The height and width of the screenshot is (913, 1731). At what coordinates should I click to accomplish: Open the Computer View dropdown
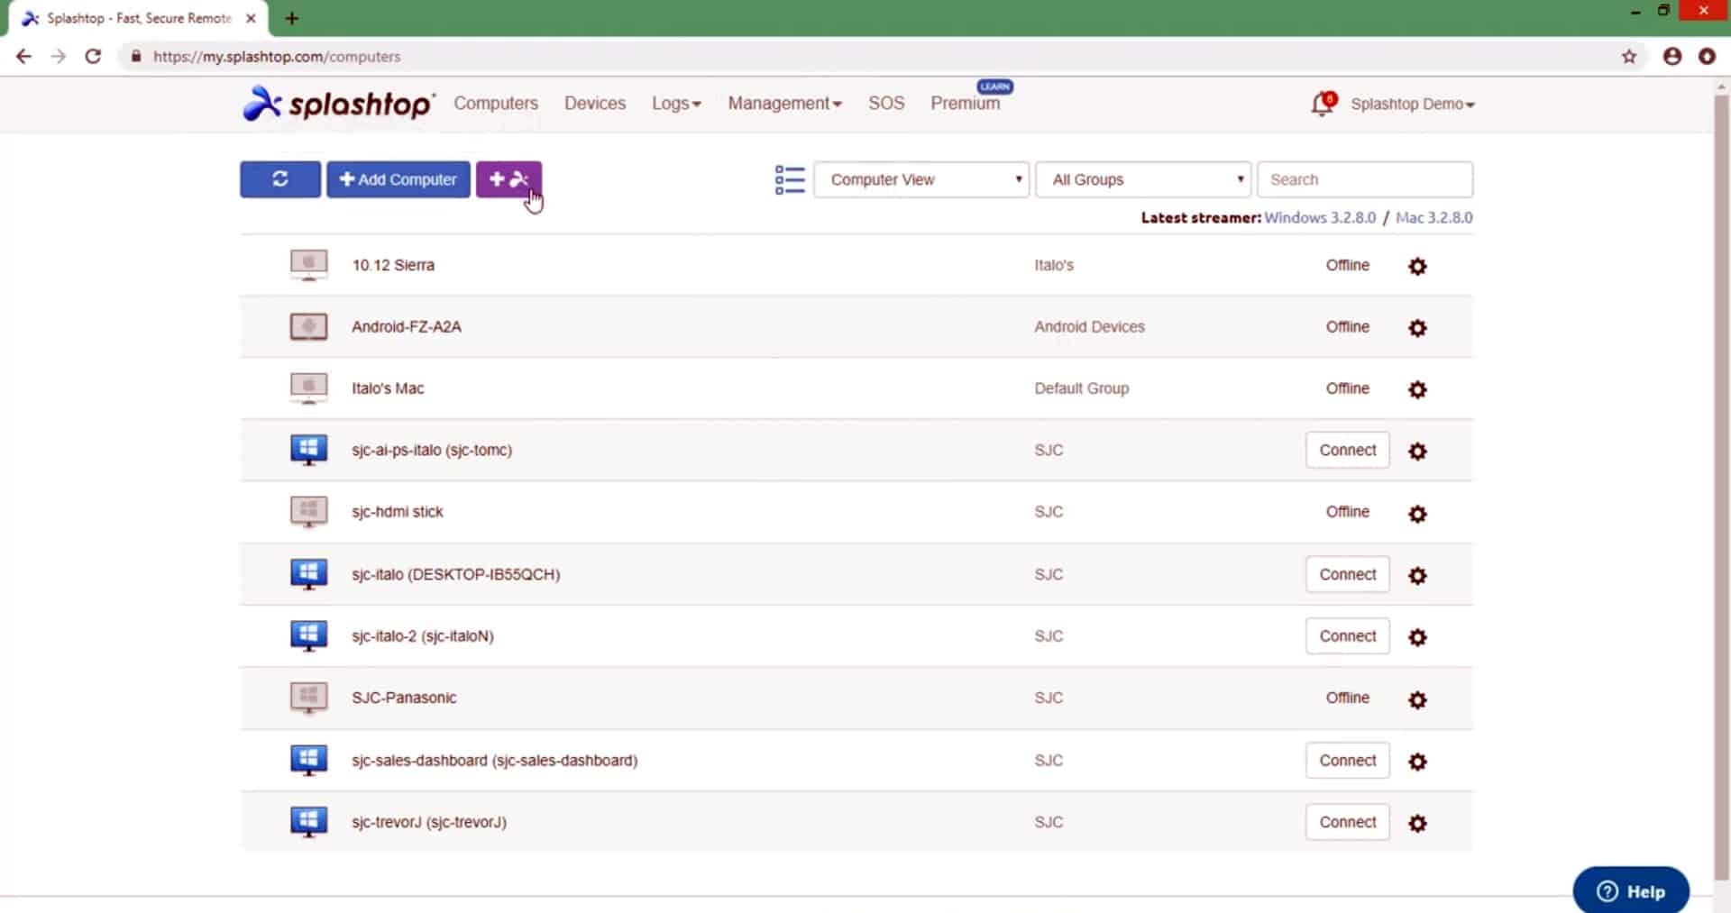pyautogui.click(x=920, y=179)
